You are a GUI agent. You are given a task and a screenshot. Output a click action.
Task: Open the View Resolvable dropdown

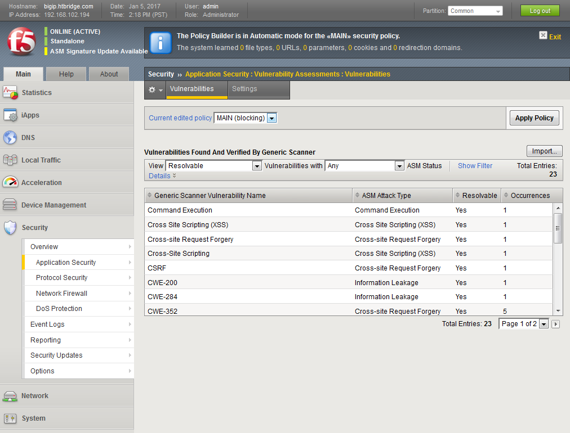(257, 166)
